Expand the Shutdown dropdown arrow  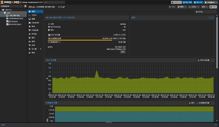coord(186,7)
